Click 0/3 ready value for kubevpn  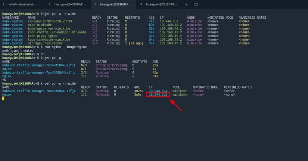(84, 65)
